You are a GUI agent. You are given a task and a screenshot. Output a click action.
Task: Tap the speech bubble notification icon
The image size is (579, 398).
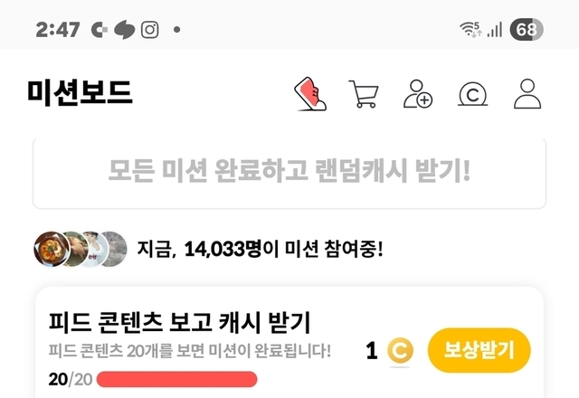click(x=125, y=30)
